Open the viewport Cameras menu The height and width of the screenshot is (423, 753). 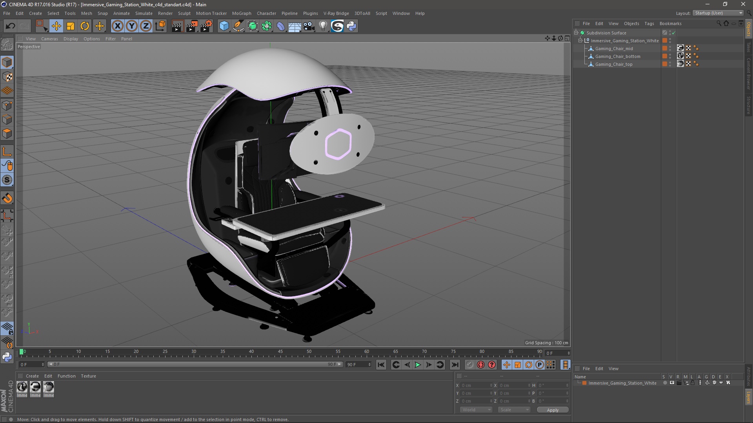coord(49,39)
